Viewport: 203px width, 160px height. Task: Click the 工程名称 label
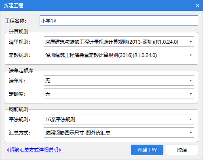(x=16, y=21)
